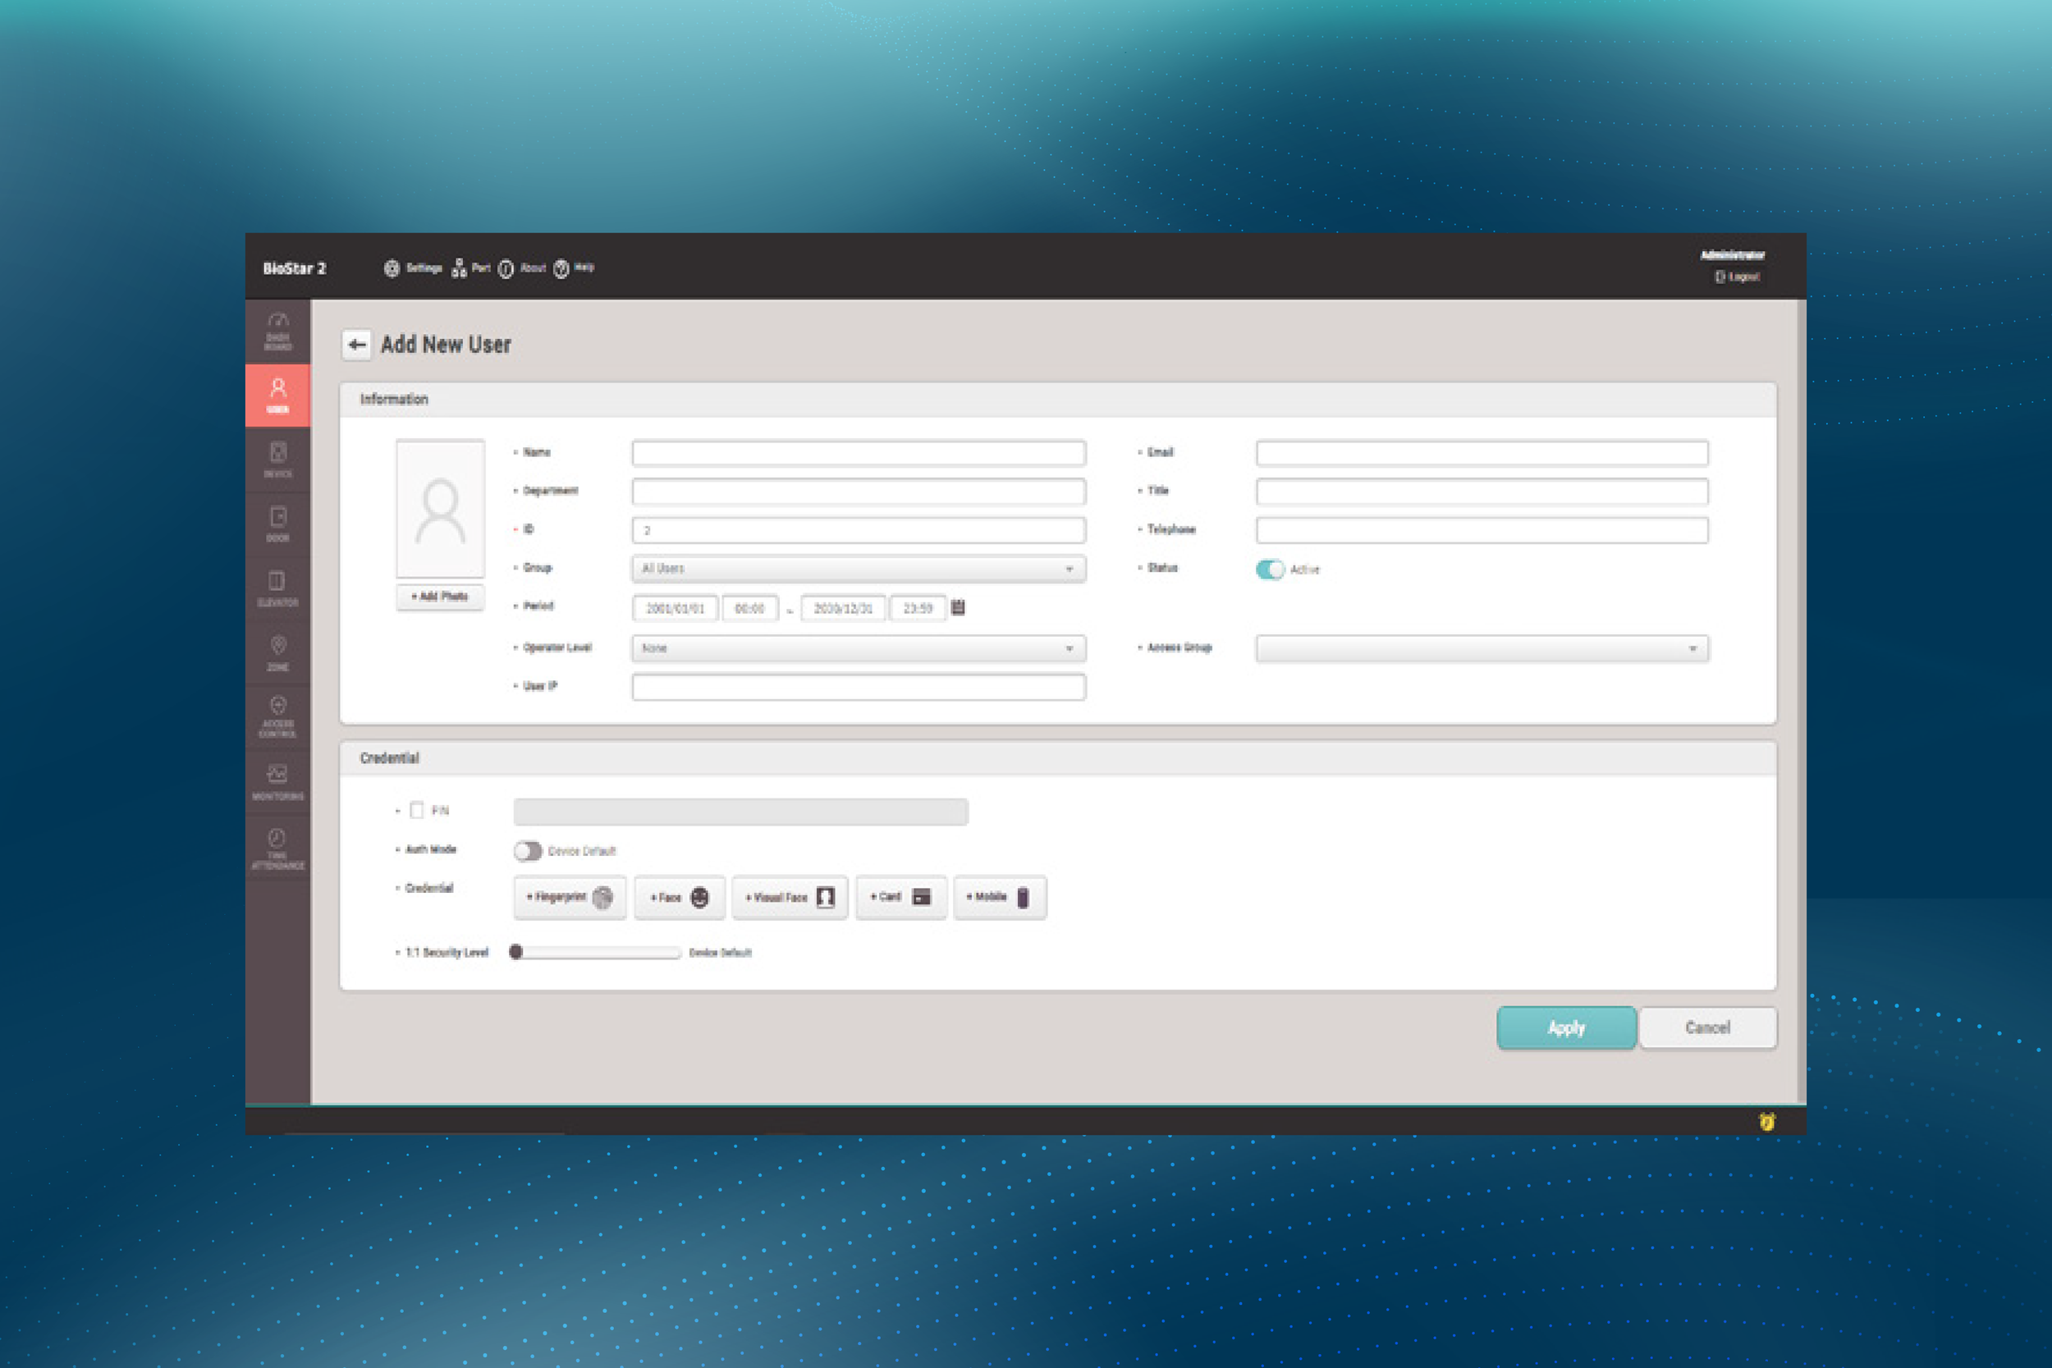This screenshot has width=2052, height=1368.
Task: Toggle the Active status switch
Action: point(1270,569)
